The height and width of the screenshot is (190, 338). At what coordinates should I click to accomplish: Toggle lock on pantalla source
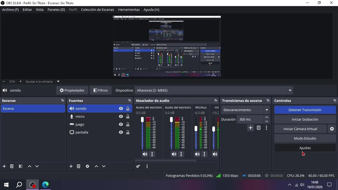coord(128,132)
